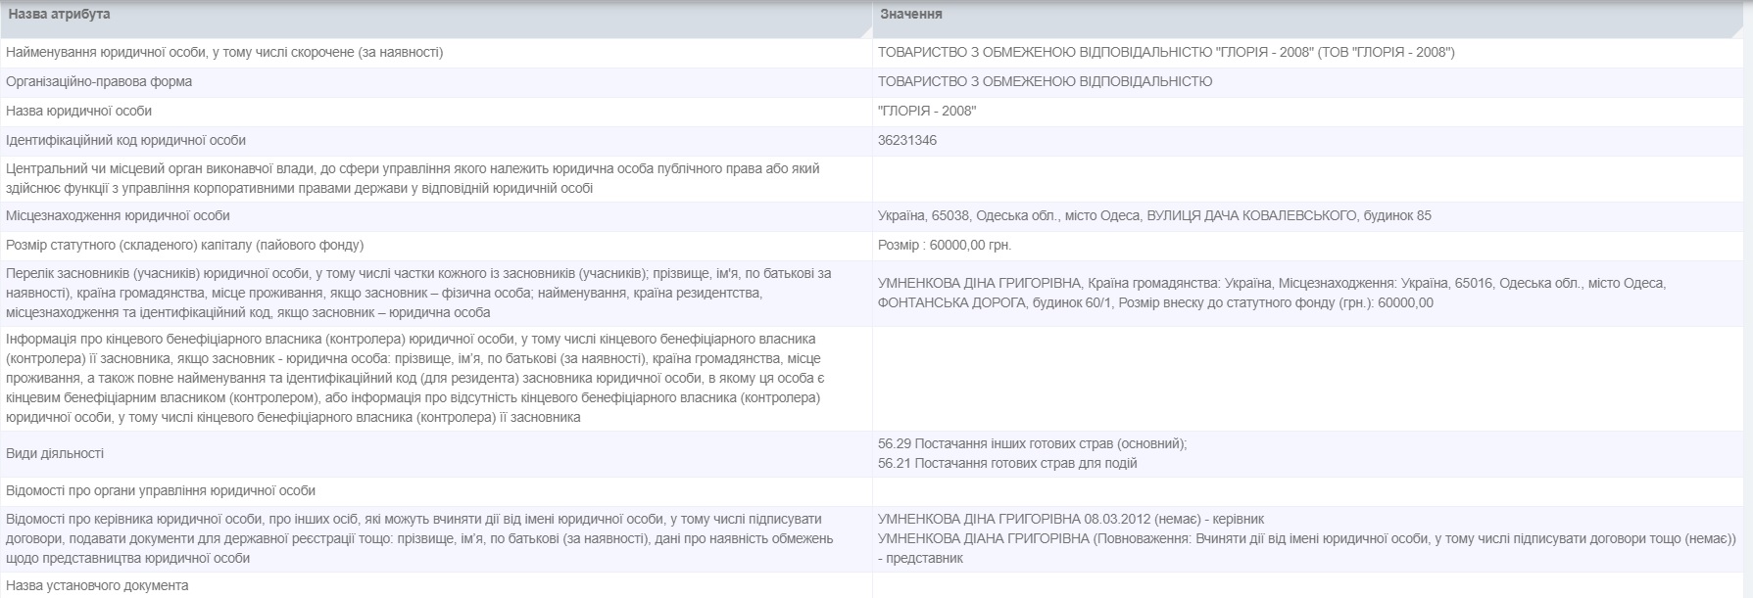Select the 'Місцезнаходження юридичної особи' attribute label
1753x598 pixels.
pos(118,216)
